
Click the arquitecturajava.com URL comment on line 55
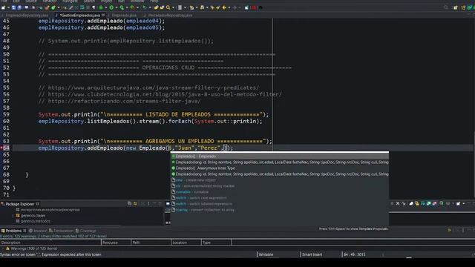(154, 88)
